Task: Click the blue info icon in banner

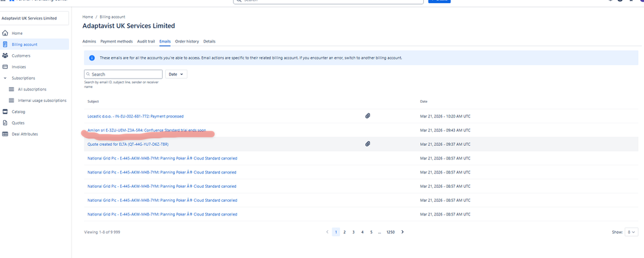Action: click(92, 58)
